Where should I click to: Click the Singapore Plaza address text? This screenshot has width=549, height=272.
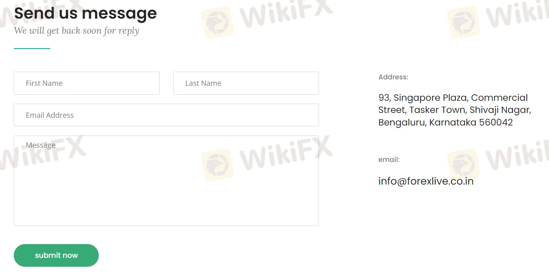coord(453,98)
